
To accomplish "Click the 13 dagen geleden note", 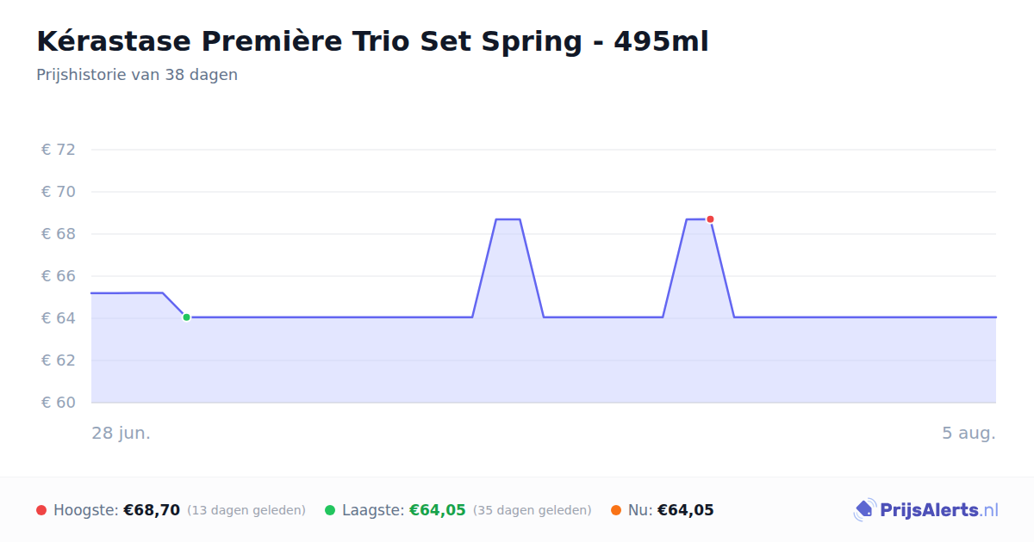I will pyautogui.click(x=246, y=510).
